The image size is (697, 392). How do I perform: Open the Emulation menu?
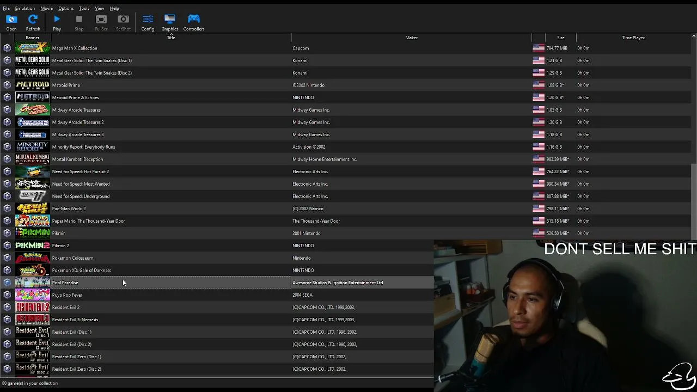[x=25, y=8]
